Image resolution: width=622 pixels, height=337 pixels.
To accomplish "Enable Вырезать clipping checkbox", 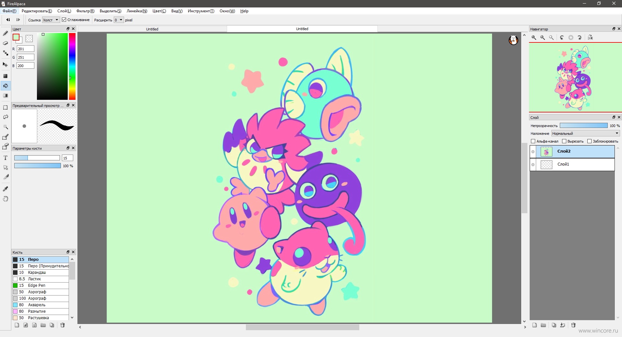I will coord(564,141).
